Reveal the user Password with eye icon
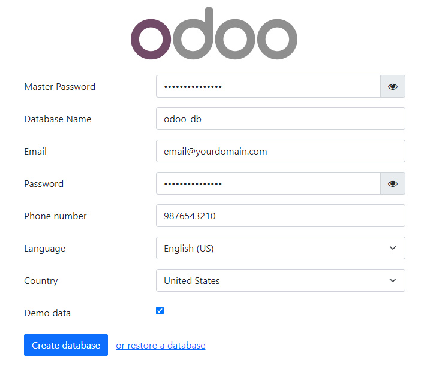This screenshot has width=424, height=372. 393,183
